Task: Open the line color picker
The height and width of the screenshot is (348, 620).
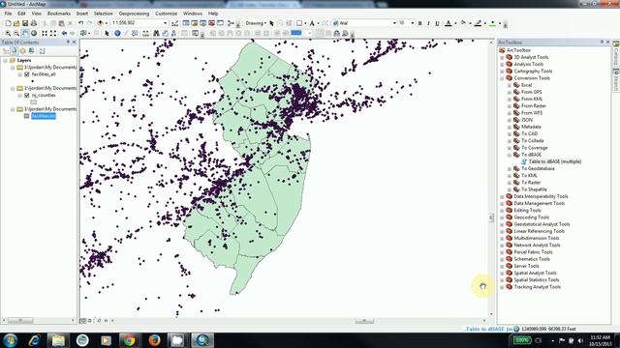Action: (x=485, y=23)
